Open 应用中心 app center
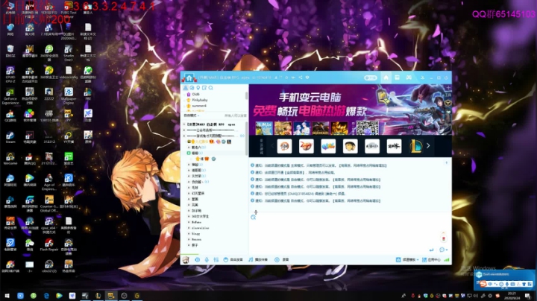The width and height of the screenshot is (537, 301). coord(431,260)
